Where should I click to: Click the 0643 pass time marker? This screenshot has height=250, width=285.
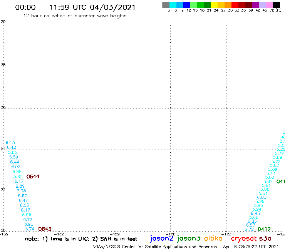(x=45, y=229)
